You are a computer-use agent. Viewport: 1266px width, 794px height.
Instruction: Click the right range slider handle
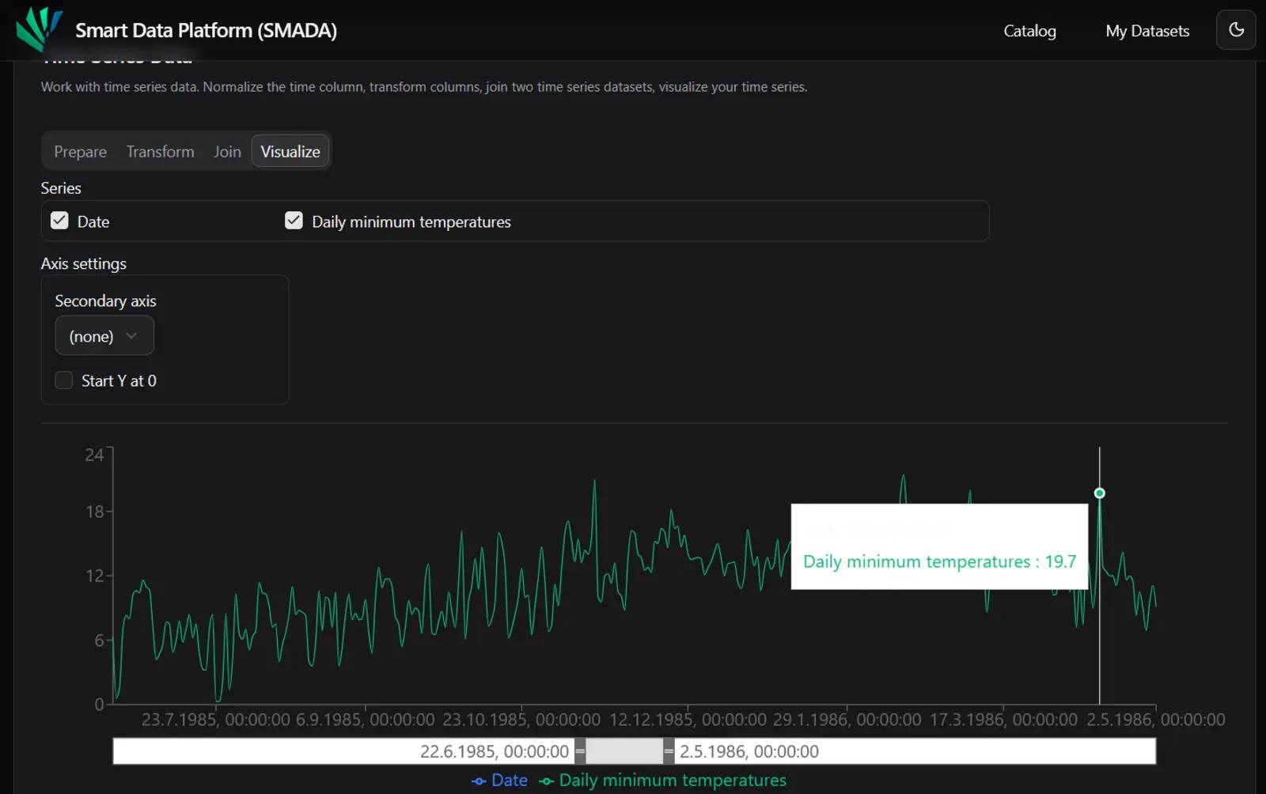click(669, 751)
